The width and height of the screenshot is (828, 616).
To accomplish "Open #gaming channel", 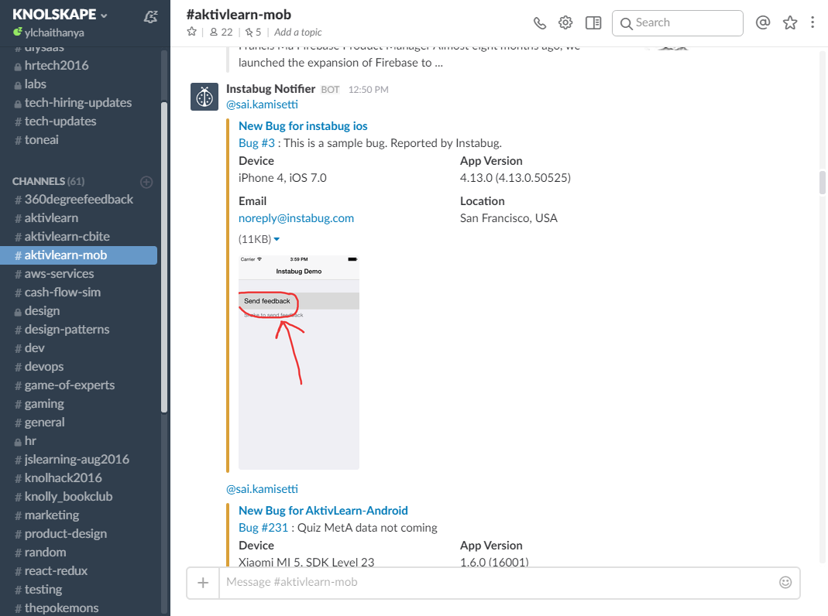I will coord(79,403).
